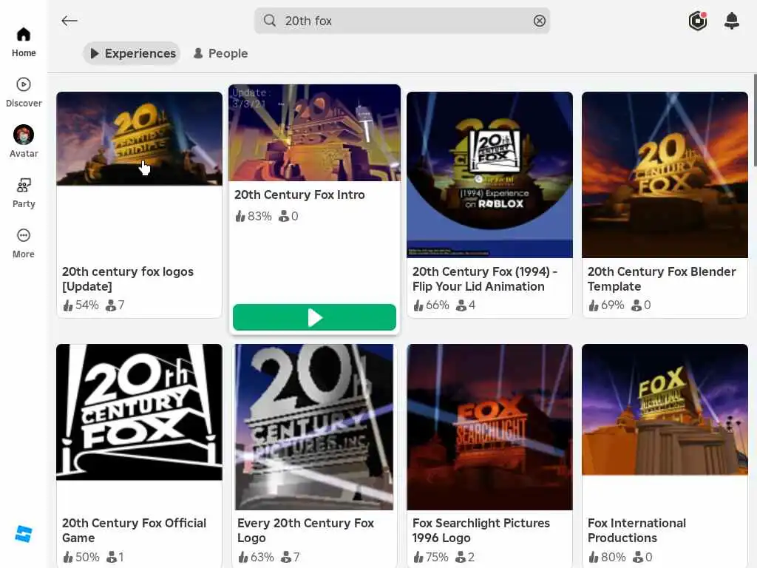This screenshot has height=568, width=757.
Task: Click the 83% rating on Fox Intro card
Action: click(x=254, y=217)
